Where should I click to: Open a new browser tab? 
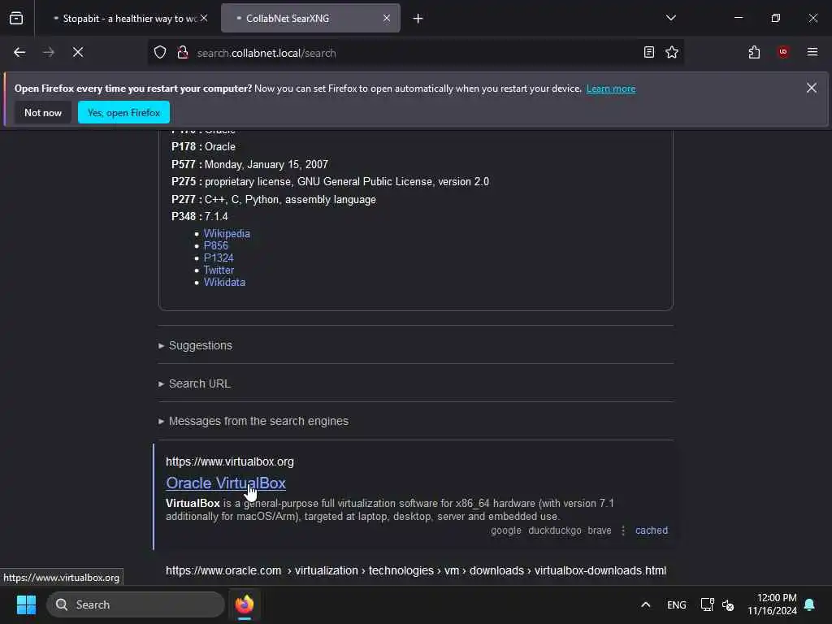(x=418, y=19)
